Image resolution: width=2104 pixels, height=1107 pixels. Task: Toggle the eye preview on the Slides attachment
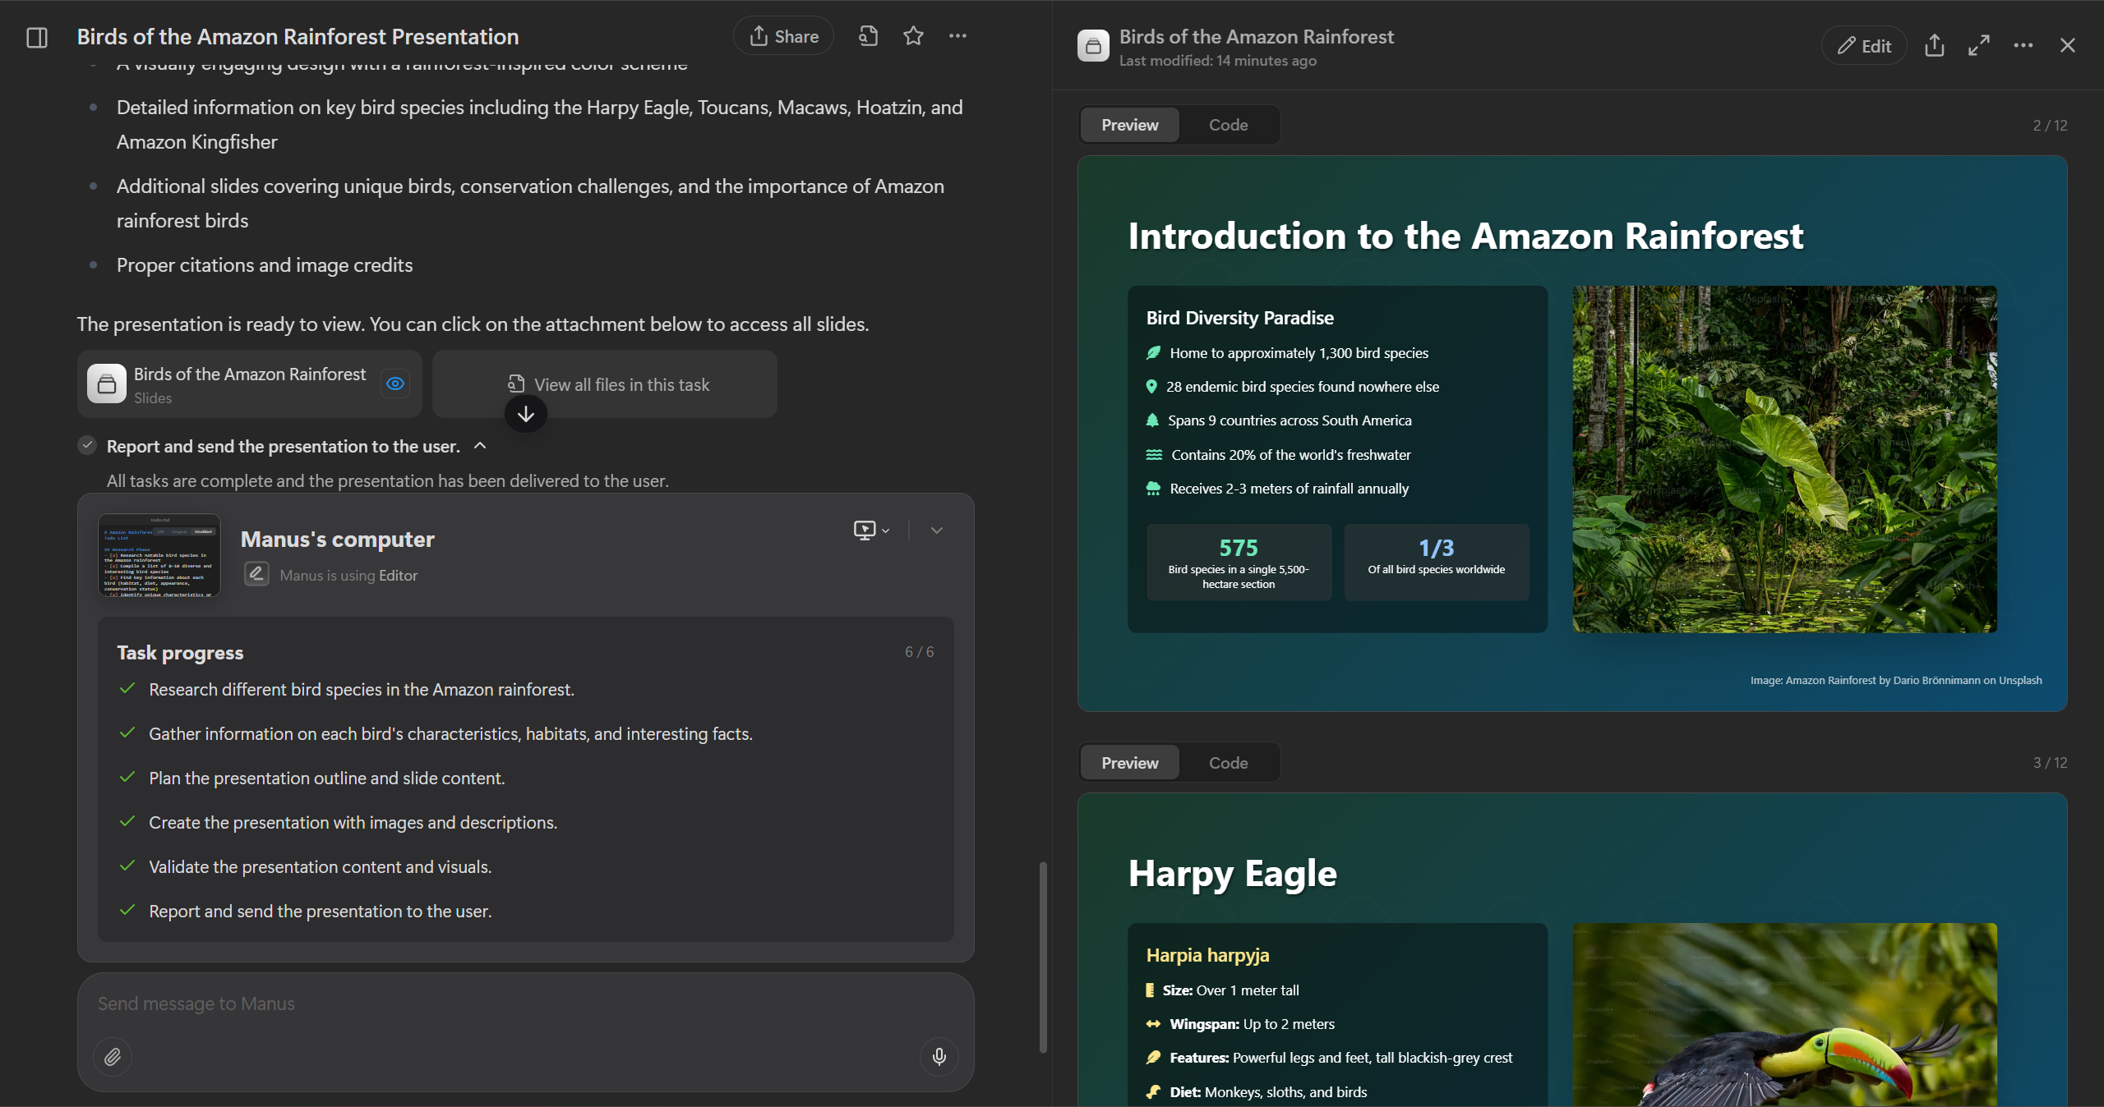[395, 384]
